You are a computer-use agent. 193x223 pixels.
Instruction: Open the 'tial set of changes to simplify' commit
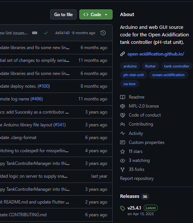(35, 60)
